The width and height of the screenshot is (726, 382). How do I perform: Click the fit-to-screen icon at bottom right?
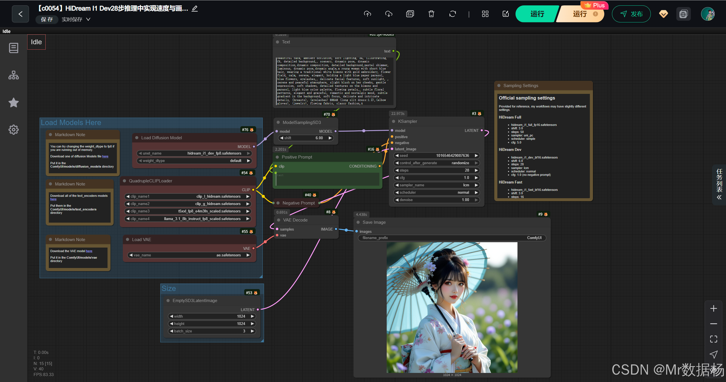pos(714,339)
